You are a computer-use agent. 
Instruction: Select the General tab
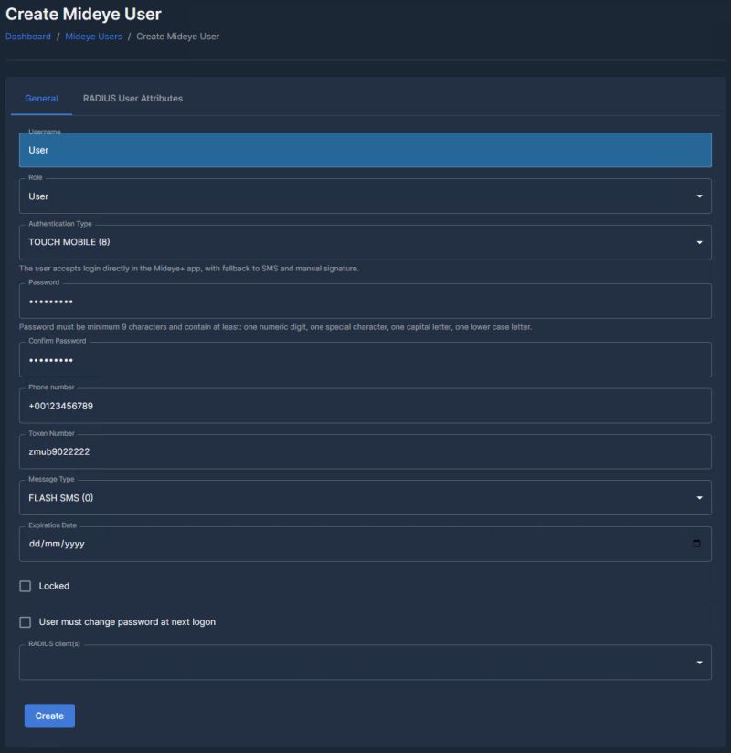coord(41,98)
